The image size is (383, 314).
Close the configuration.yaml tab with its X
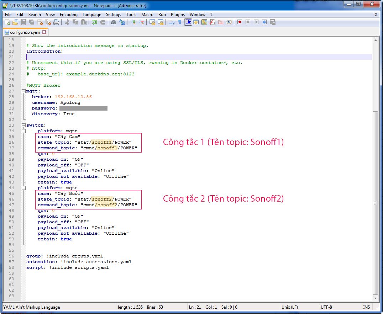(44, 32)
